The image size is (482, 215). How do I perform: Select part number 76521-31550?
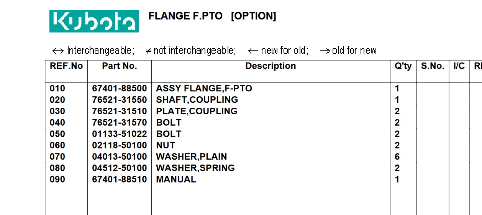click(119, 100)
